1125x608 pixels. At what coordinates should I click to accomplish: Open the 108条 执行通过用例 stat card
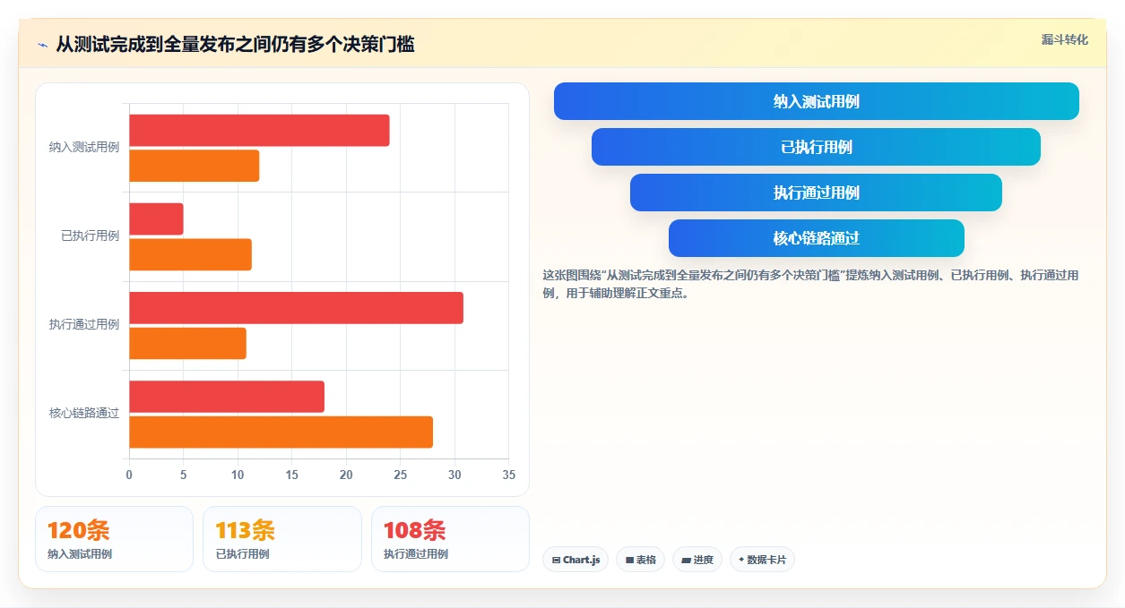click(x=450, y=539)
